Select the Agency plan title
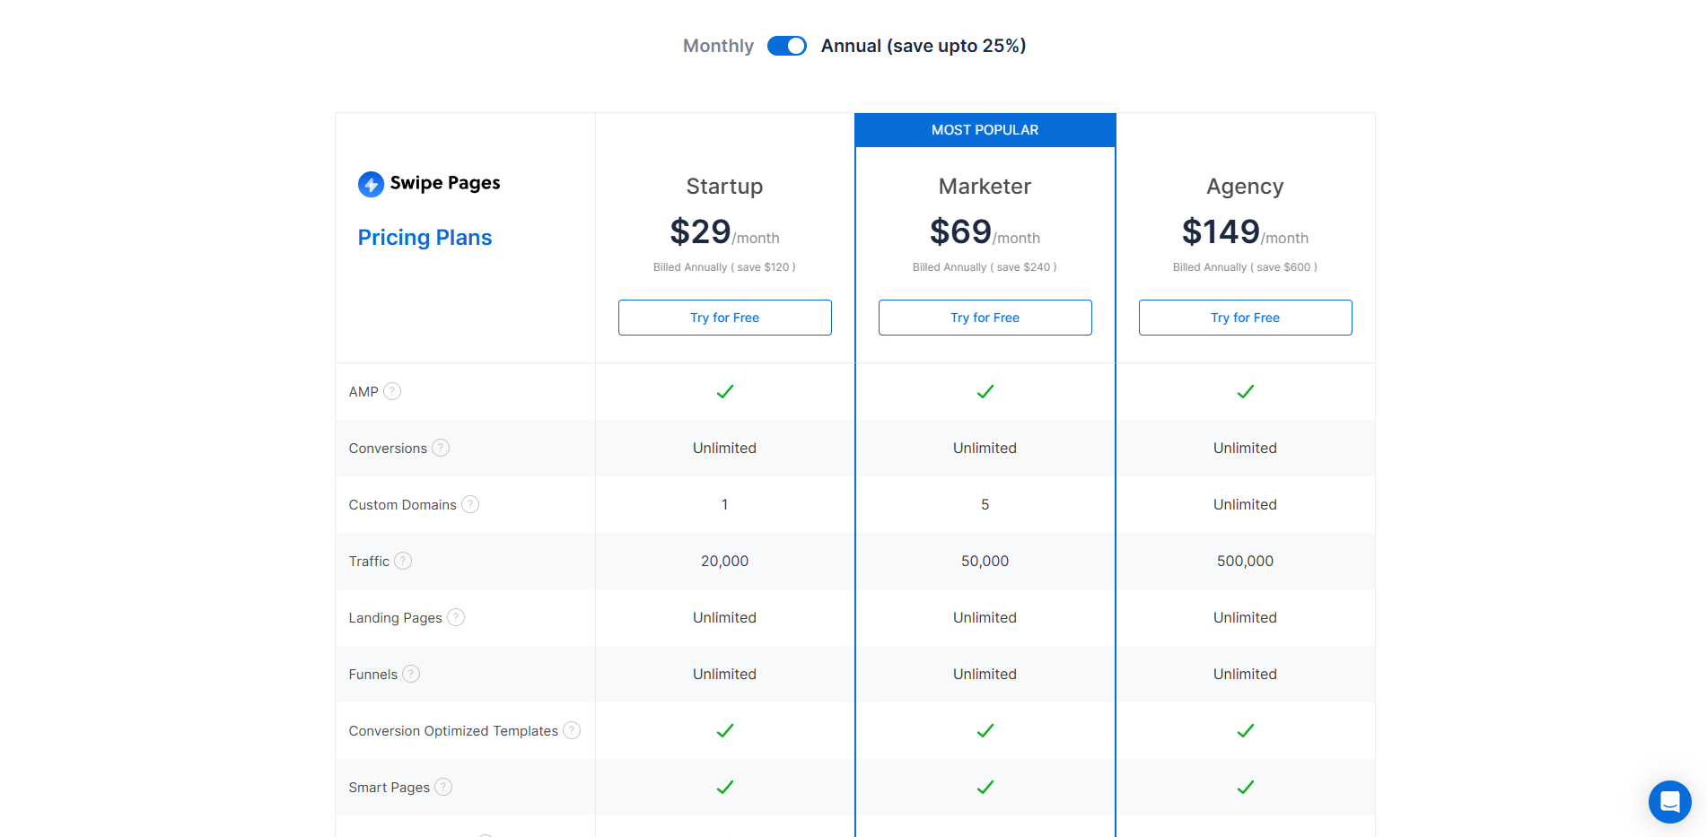 [x=1245, y=187]
